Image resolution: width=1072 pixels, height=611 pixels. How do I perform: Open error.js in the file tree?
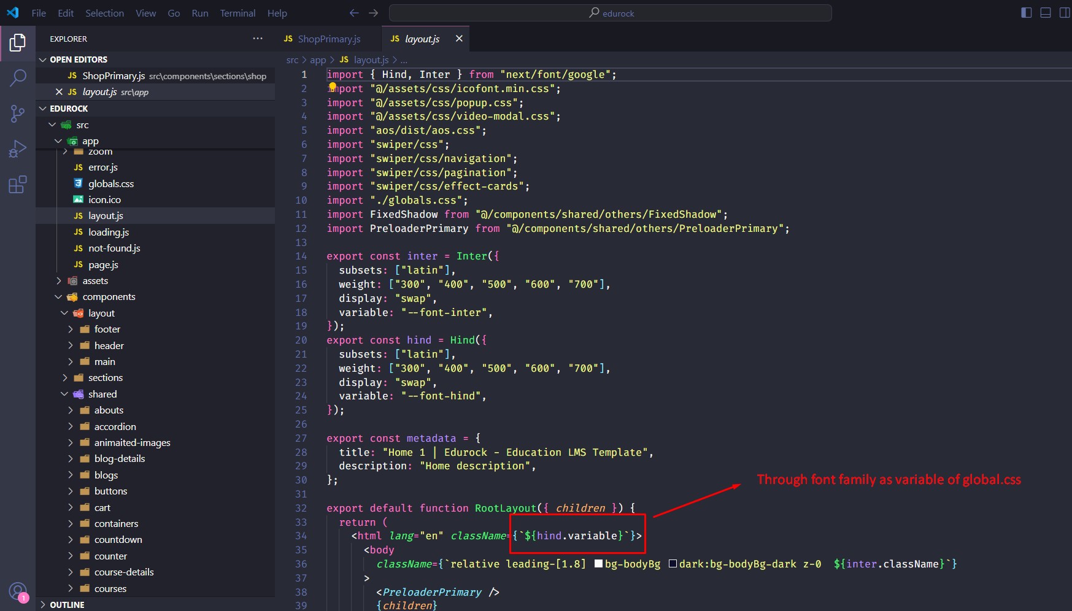155,167
